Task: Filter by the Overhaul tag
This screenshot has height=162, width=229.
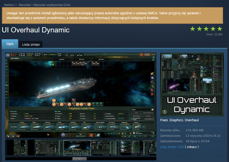Action: pyautogui.click(x=192, y=120)
